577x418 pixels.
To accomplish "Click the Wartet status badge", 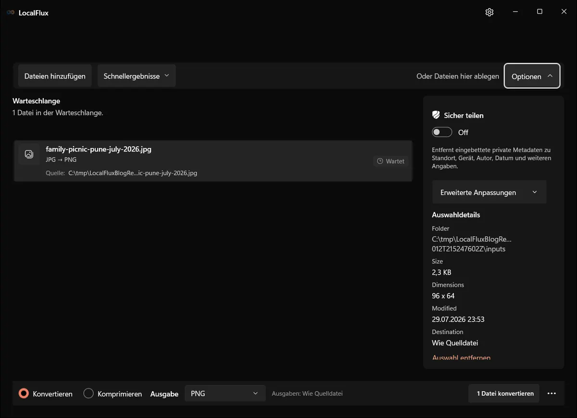I will pyautogui.click(x=390, y=161).
